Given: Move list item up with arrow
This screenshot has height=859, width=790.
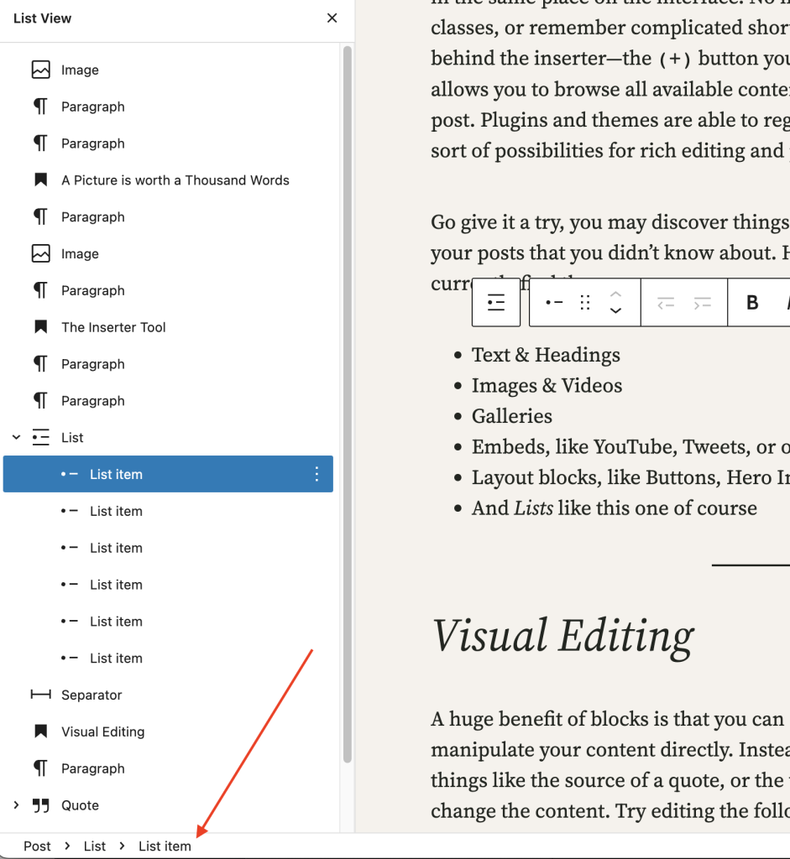Looking at the screenshot, I should (x=615, y=294).
